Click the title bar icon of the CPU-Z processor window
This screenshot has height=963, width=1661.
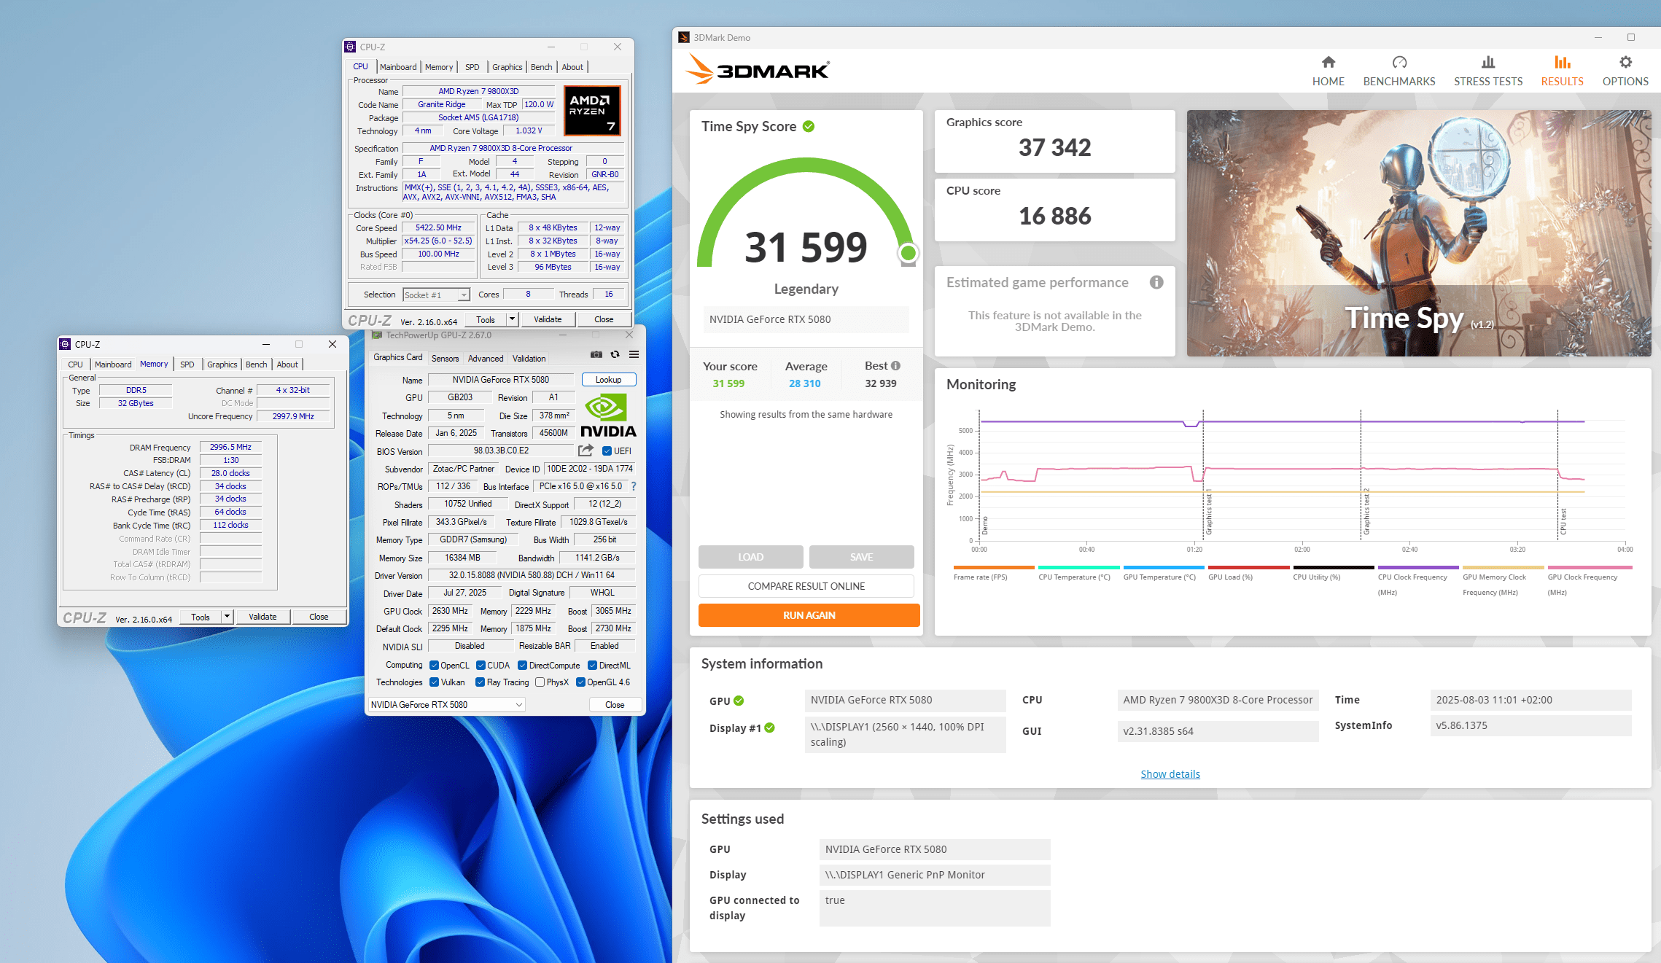point(350,47)
